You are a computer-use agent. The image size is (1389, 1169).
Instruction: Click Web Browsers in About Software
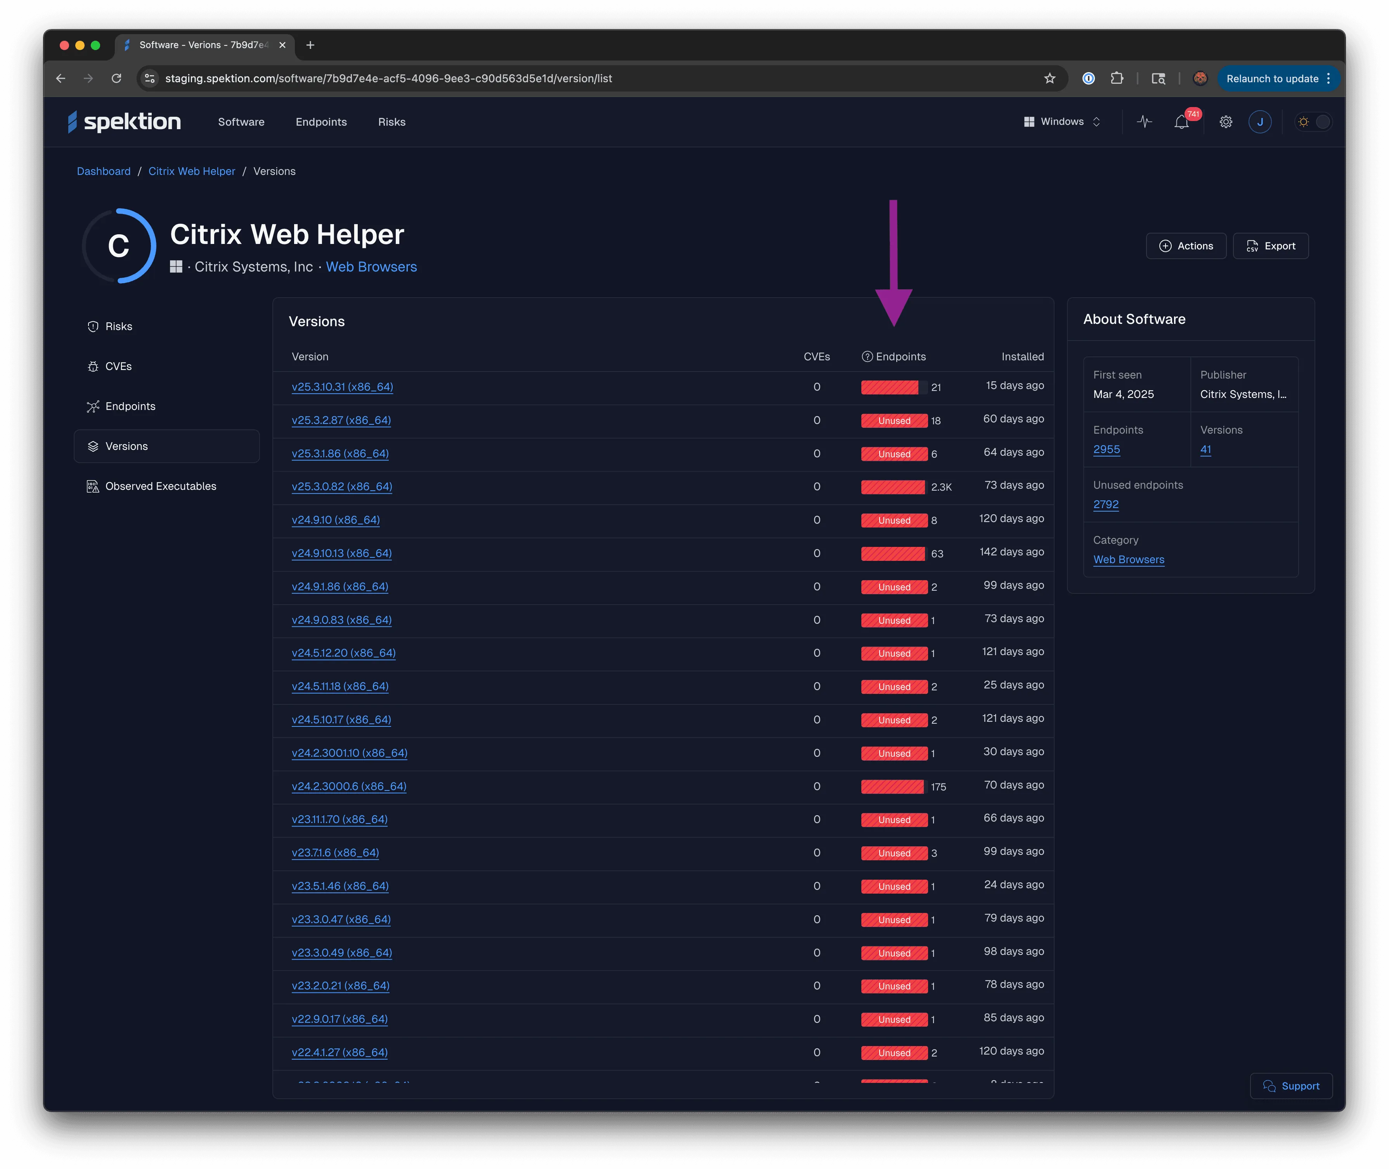tap(1128, 559)
